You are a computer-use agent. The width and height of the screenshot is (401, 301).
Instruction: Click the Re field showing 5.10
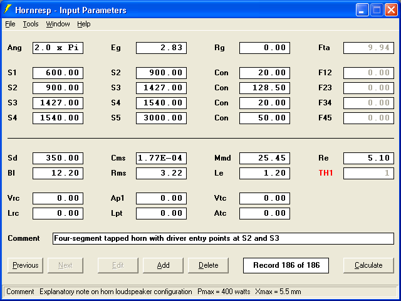click(368, 158)
